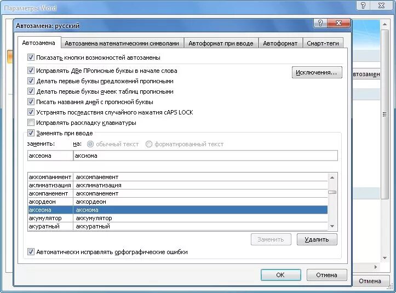
Task: Enable Исправлять раскладку клавиатуры checkbox
Action: coord(31,123)
